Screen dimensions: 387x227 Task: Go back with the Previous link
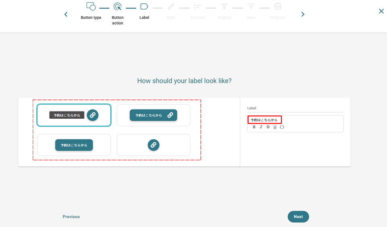[71, 217]
